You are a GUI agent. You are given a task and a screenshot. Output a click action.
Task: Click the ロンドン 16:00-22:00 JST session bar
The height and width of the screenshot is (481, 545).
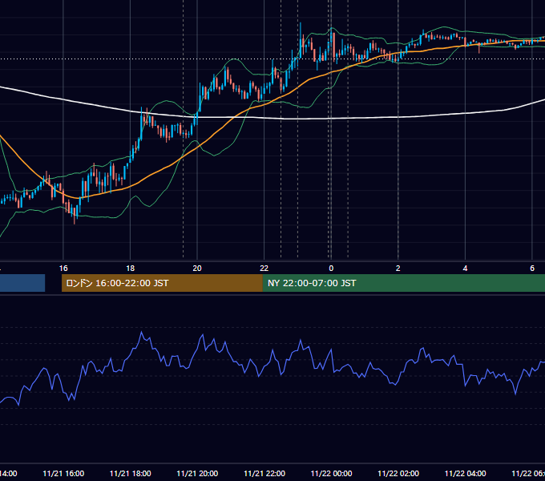click(162, 283)
